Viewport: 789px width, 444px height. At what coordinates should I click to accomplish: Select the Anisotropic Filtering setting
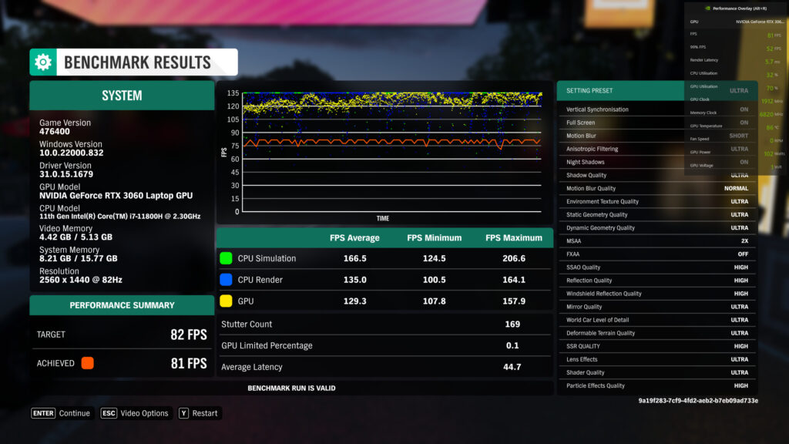657,149
